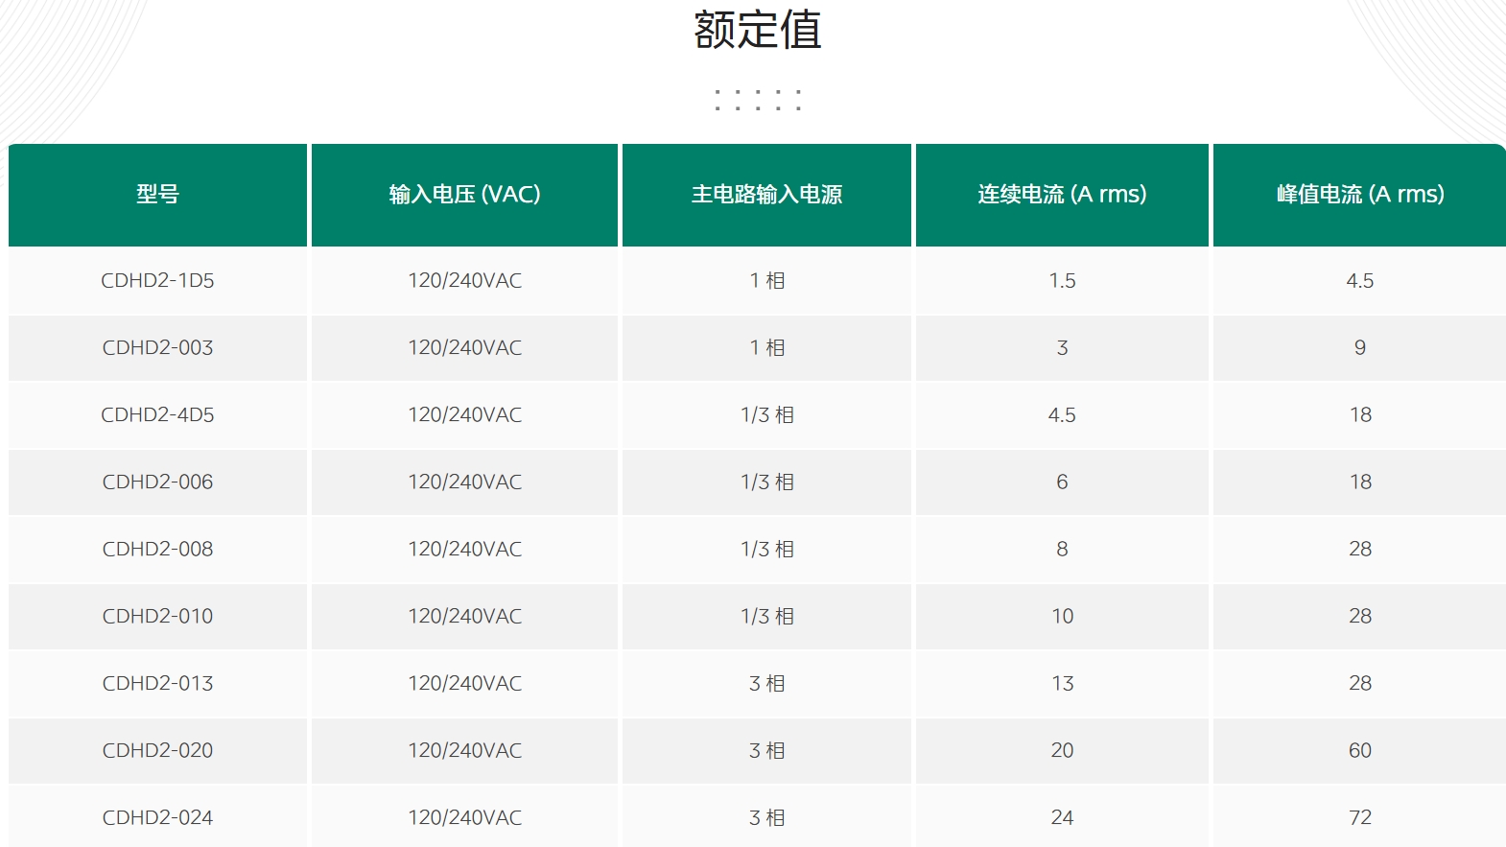Click 1/3 相 in CDHD2-4D5 row
1506x847 pixels.
(766, 415)
